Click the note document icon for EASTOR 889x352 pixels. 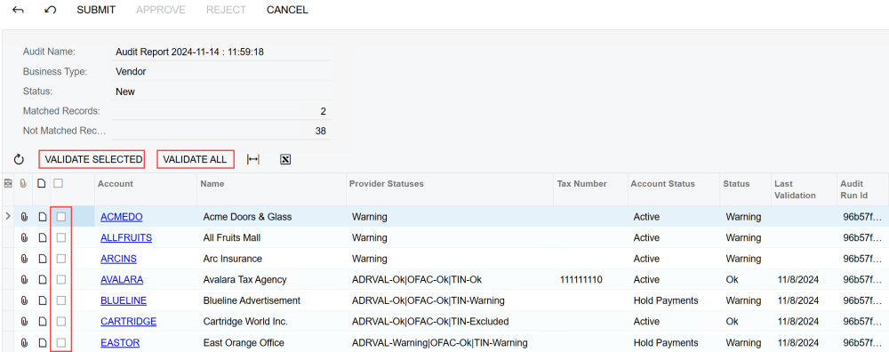[x=42, y=342]
